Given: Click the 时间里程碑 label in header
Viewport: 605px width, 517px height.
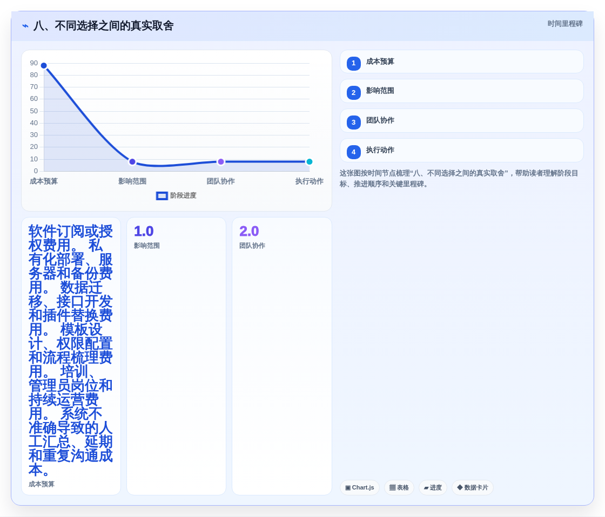Looking at the screenshot, I should (565, 24).
